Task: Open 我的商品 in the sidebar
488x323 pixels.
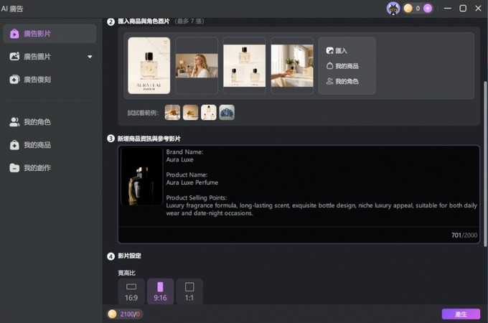Action: (50, 145)
